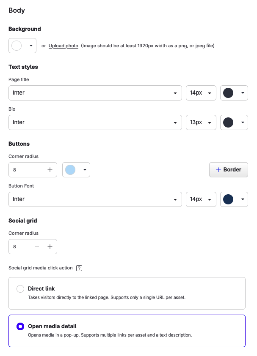Screen dimensions: 257x356
Task: Click the Upload photo link
Action: 63,46
